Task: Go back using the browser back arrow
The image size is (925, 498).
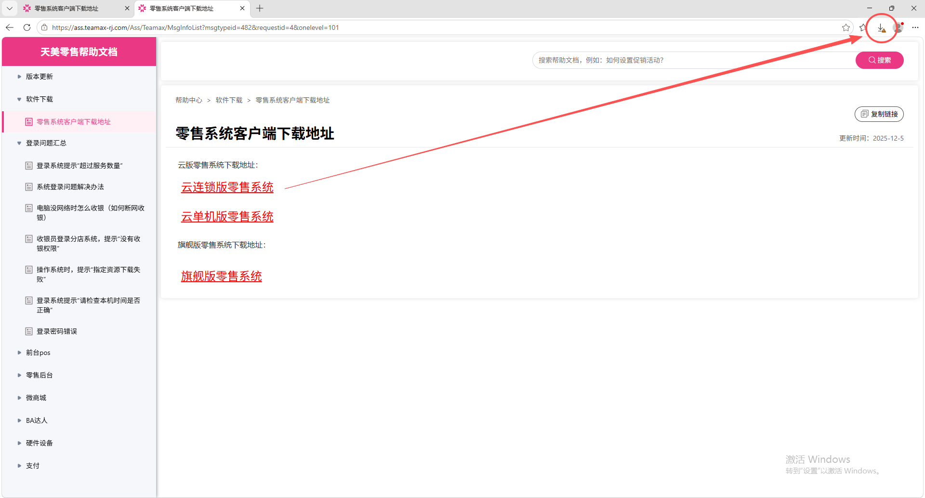Action: click(10, 27)
